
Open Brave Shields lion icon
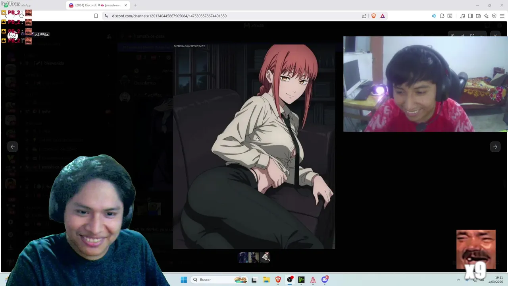[x=373, y=16]
